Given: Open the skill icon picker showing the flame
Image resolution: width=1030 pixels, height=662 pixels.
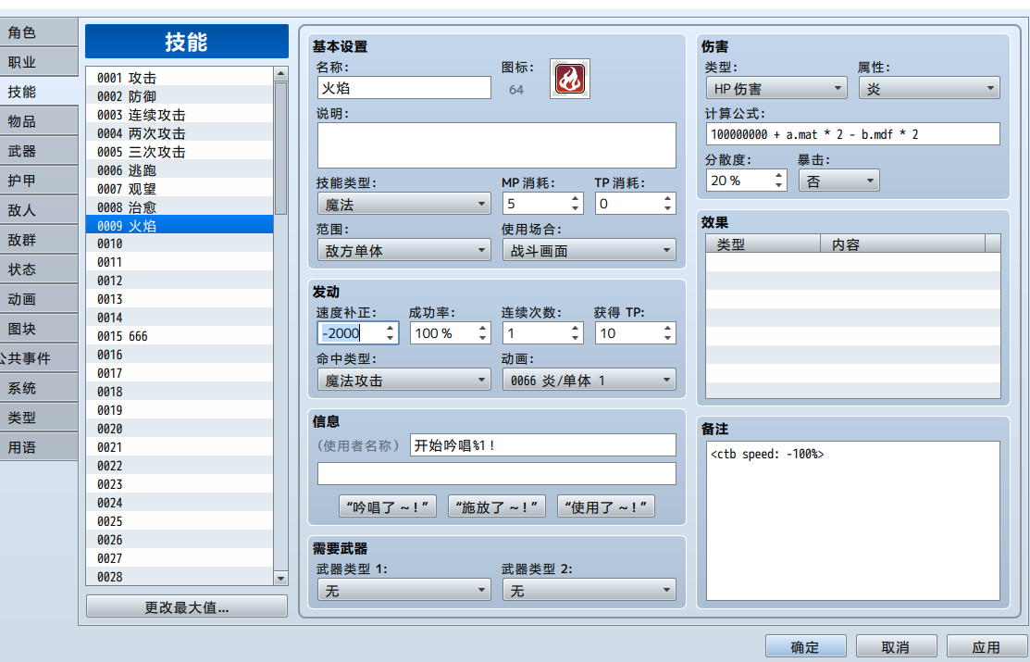Looking at the screenshot, I should (x=569, y=79).
